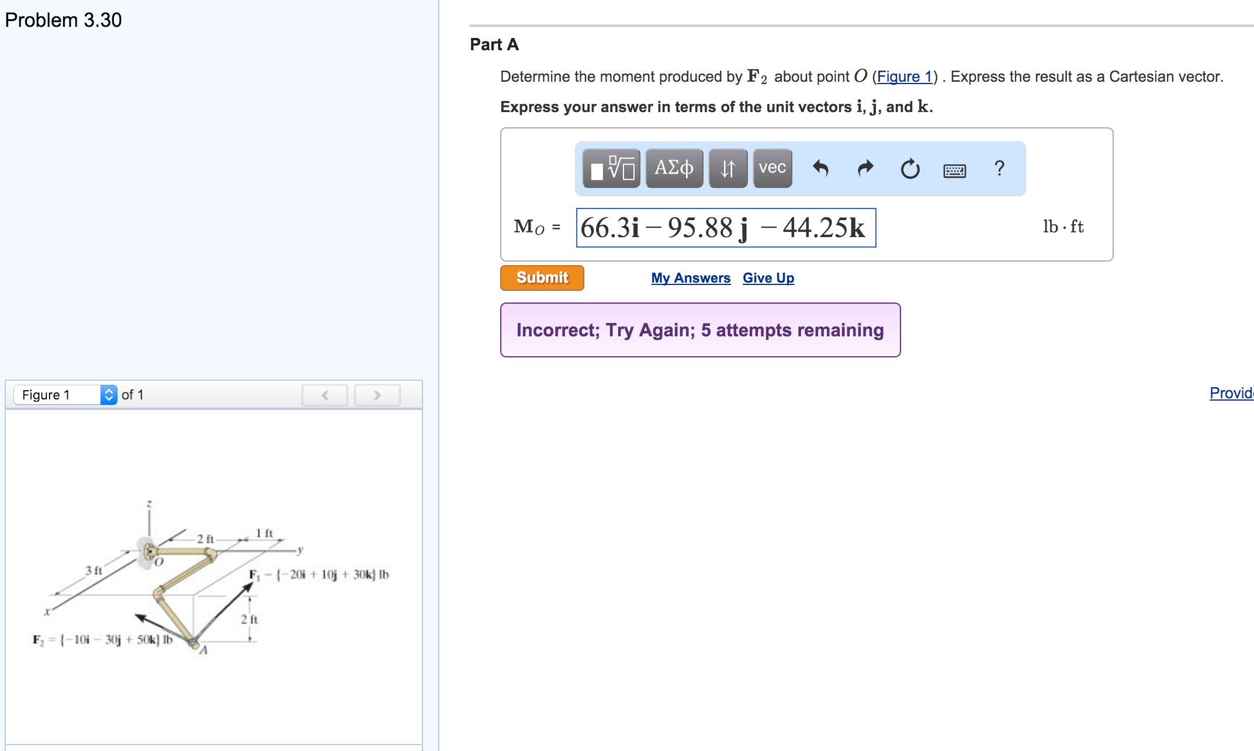Open equation editor help
Screen dimensions: 1254x751
999,169
